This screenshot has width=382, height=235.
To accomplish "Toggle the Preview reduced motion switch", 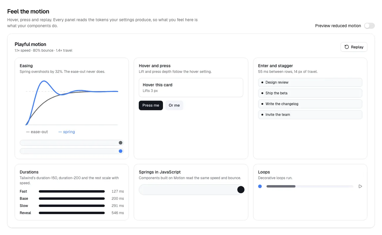I will pos(369,26).
